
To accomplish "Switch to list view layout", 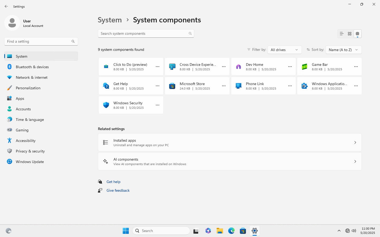I will point(341,34).
